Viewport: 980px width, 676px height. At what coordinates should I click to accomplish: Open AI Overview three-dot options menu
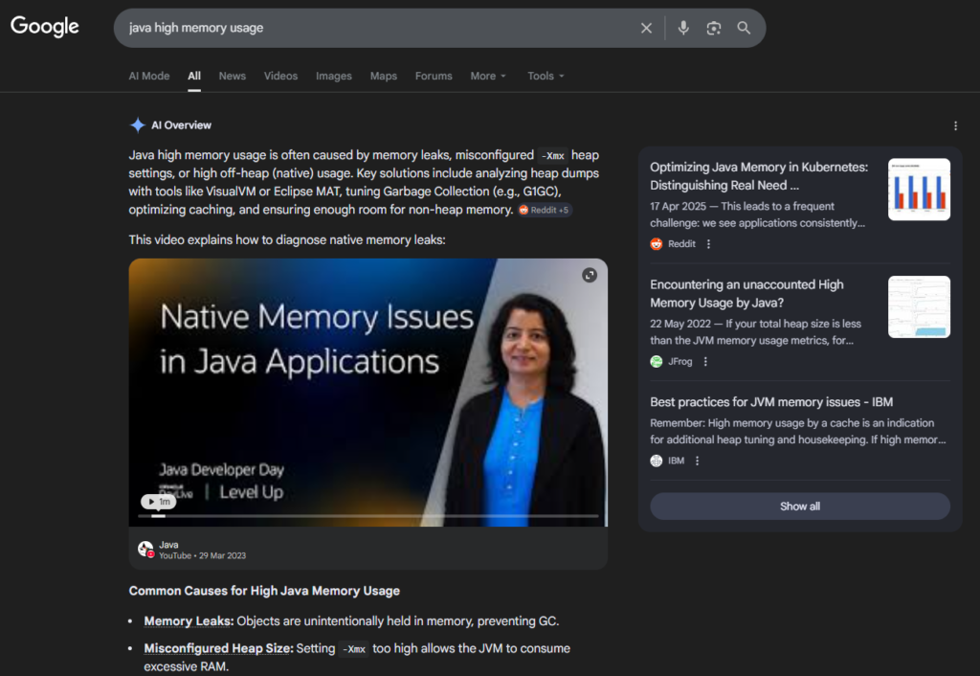[x=955, y=125]
